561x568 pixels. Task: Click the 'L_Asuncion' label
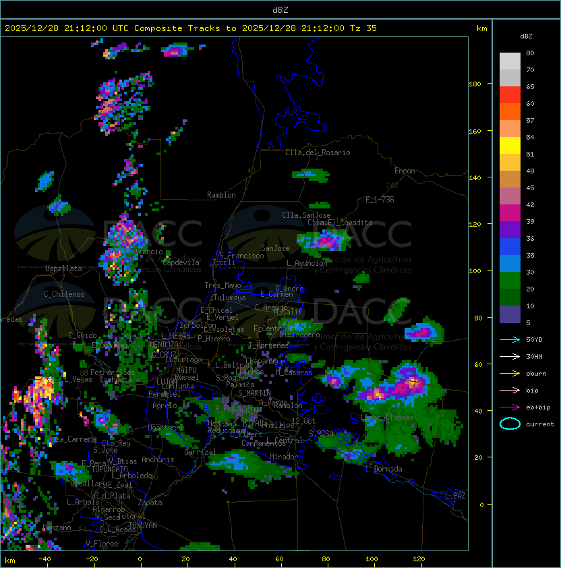[306, 263]
